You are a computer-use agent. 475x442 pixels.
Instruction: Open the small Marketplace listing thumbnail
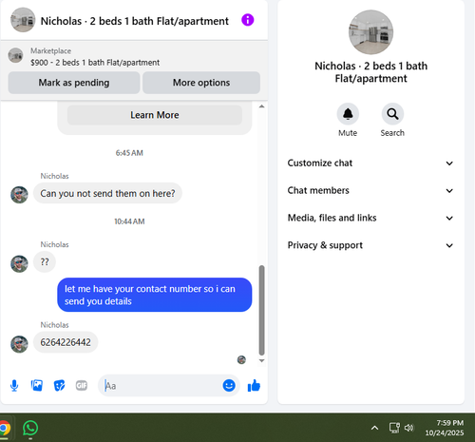(15, 55)
